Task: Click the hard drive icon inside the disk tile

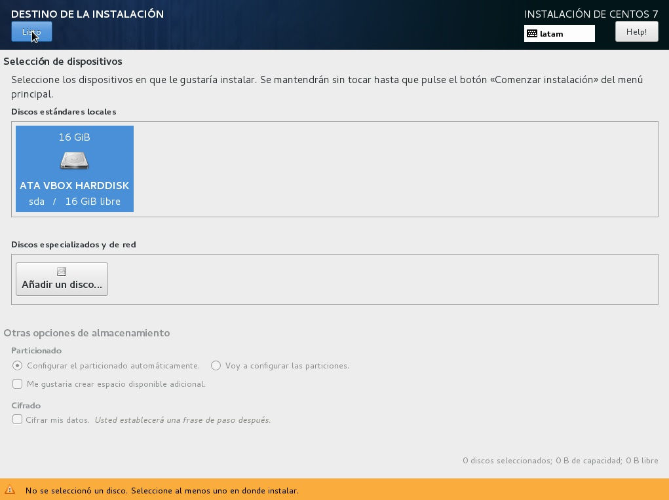Action: [x=74, y=160]
